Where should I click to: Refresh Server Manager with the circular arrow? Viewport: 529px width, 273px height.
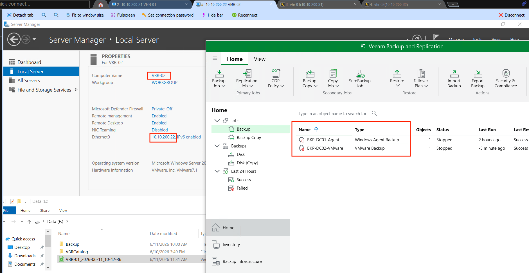pos(417,39)
